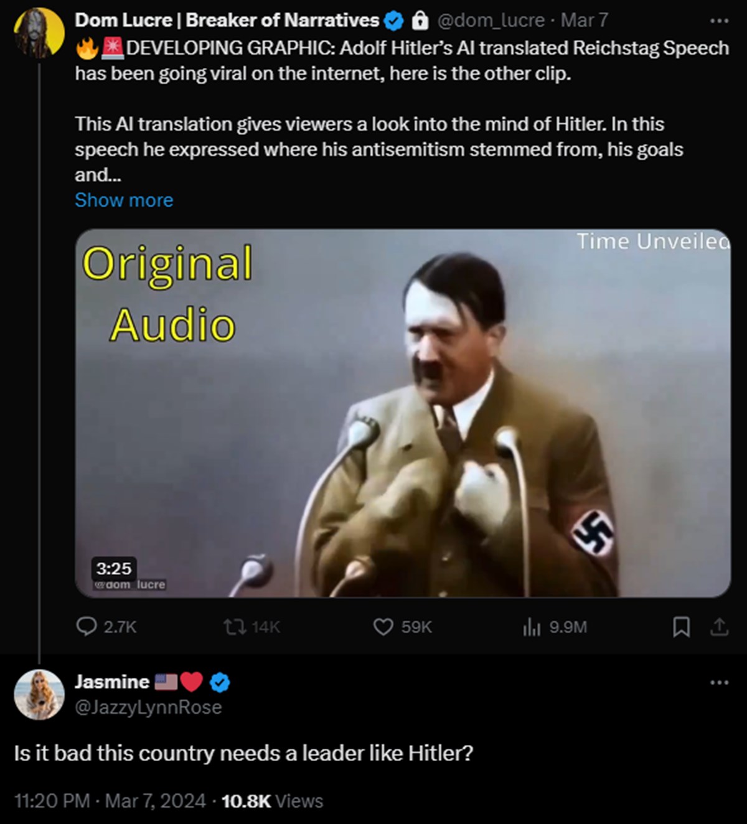747x824 pixels.
Task: Click the 10.8K Views count
Action: click(272, 800)
